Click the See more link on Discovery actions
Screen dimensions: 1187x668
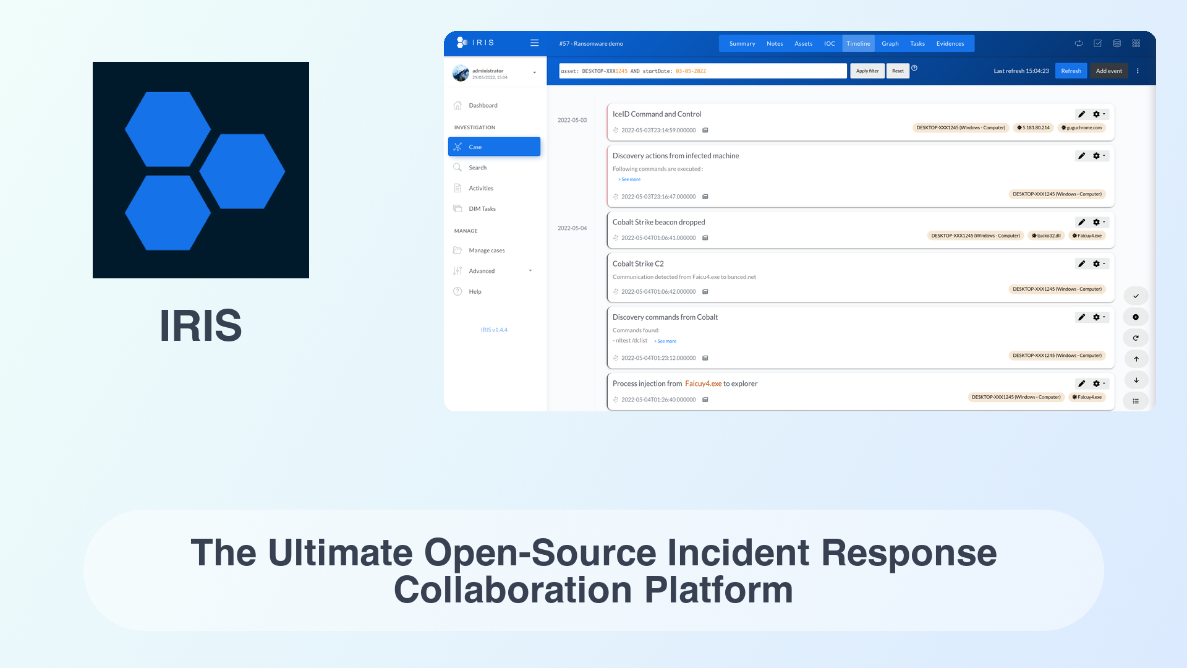click(x=630, y=179)
